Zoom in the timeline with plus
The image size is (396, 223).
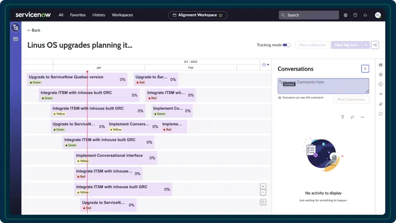(x=263, y=186)
